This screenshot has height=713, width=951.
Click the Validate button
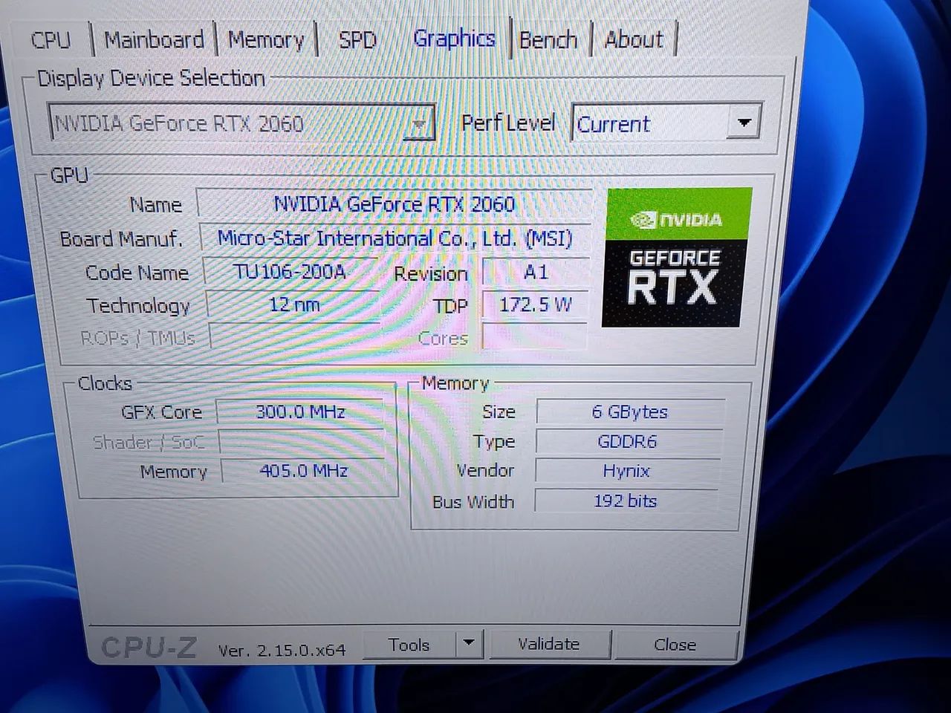point(550,644)
